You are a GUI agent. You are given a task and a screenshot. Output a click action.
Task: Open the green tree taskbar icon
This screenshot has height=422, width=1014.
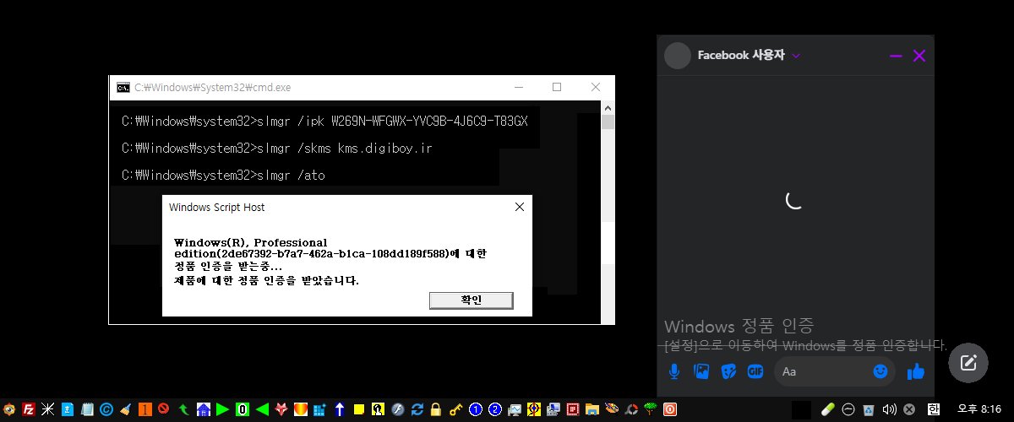point(651,409)
